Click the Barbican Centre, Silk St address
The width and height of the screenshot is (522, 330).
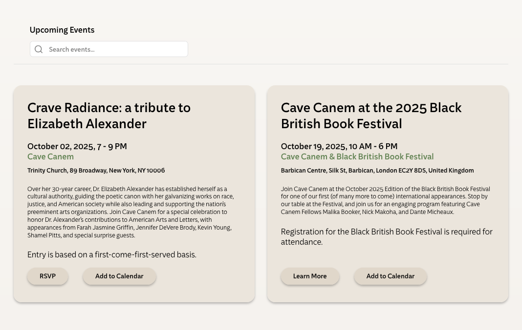point(377,171)
